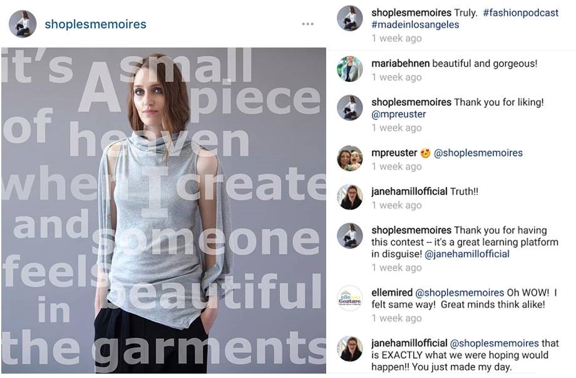The height and width of the screenshot is (378, 576).
Task: Open the ellemired username link
Action: point(392,292)
